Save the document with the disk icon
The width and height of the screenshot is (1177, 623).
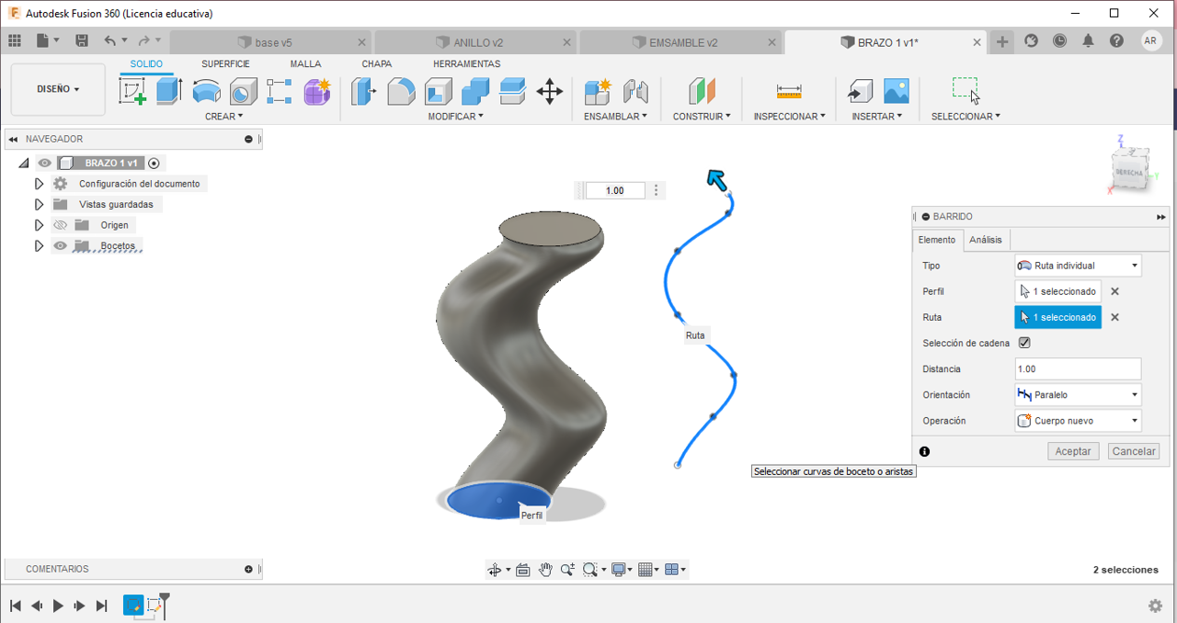tap(82, 40)
